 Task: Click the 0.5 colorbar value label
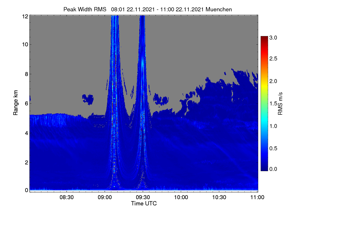[273, 148]
